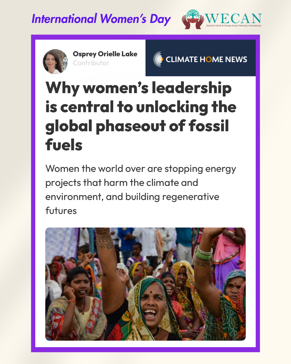Click the word "fossil" in the headline

tap(209, 126)
